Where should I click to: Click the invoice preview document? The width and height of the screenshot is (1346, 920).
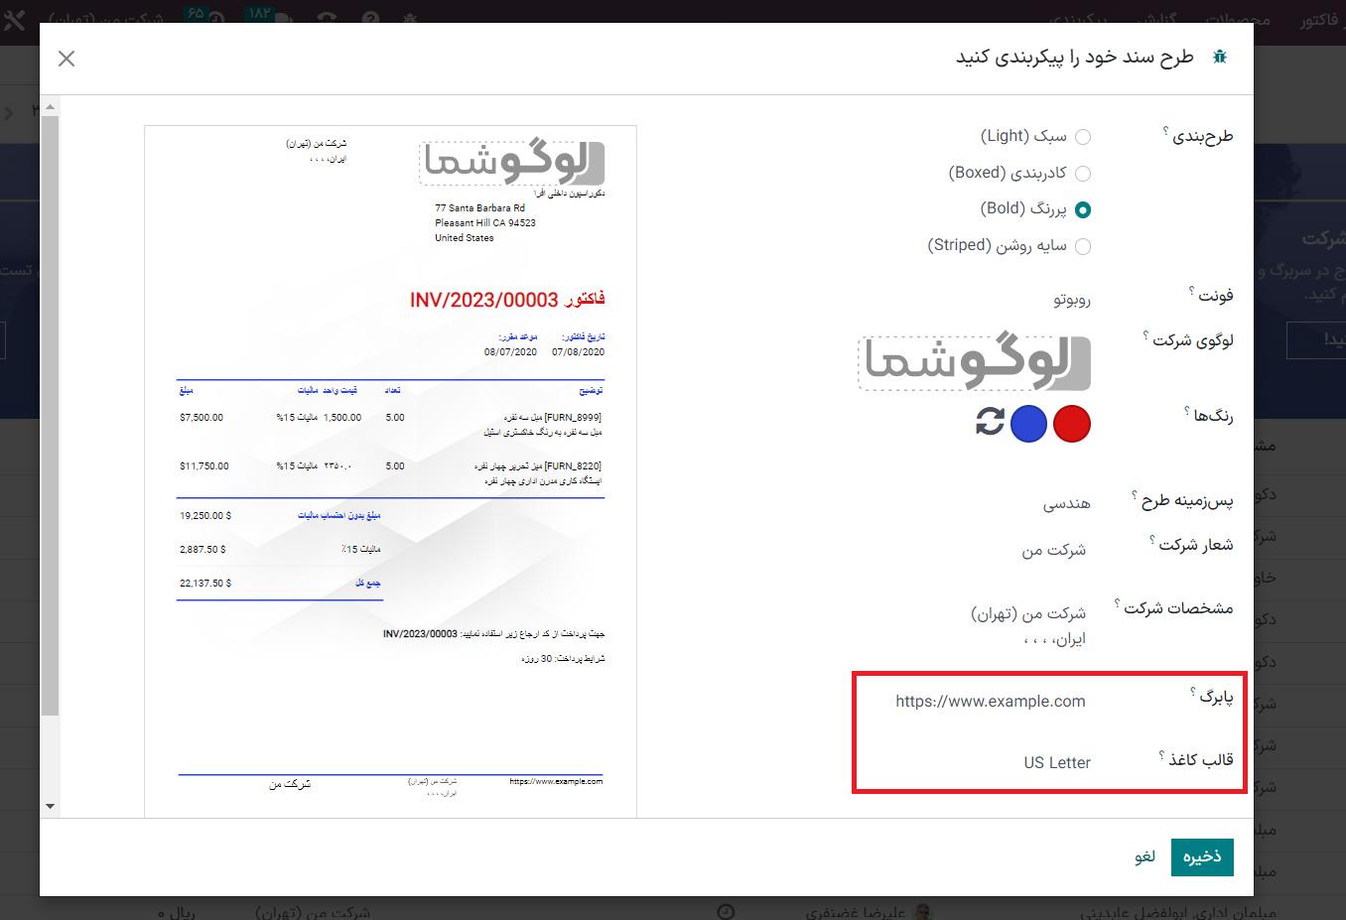click(x=390, y=471)
